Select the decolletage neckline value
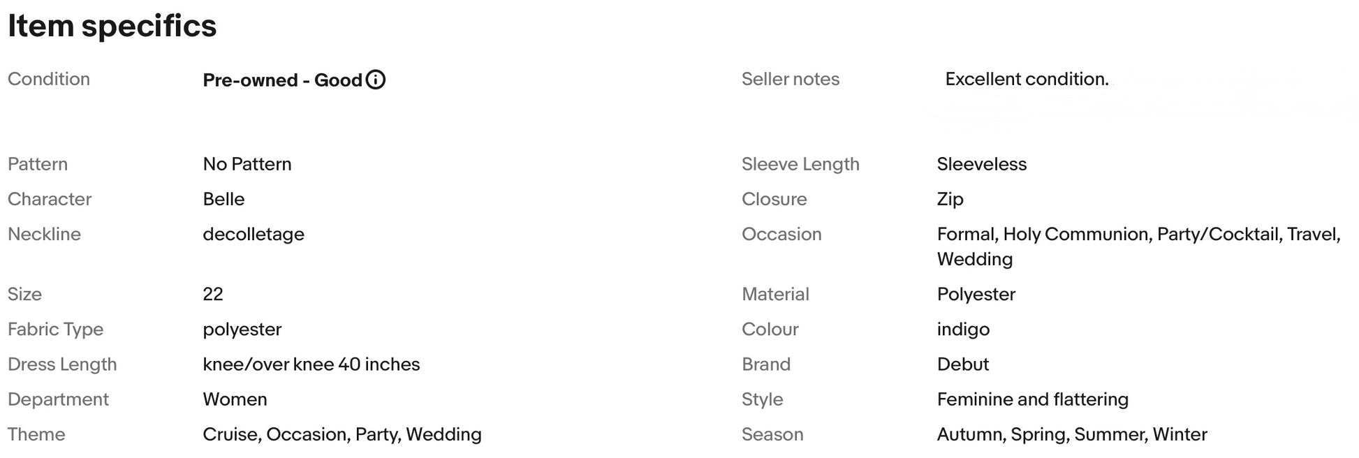1359x458 pixels. [x=254, y=235]
